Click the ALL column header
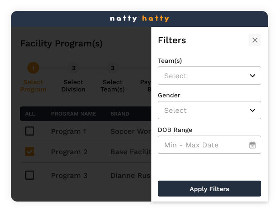Image resolution: width=279 pixels, height=212 pixels. coord(30,114)
